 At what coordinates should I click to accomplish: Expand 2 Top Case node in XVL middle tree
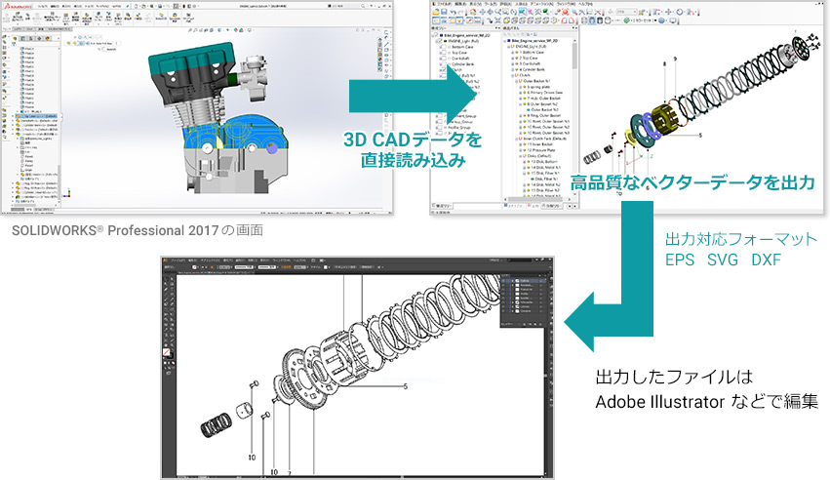click(x=513, y=58)
